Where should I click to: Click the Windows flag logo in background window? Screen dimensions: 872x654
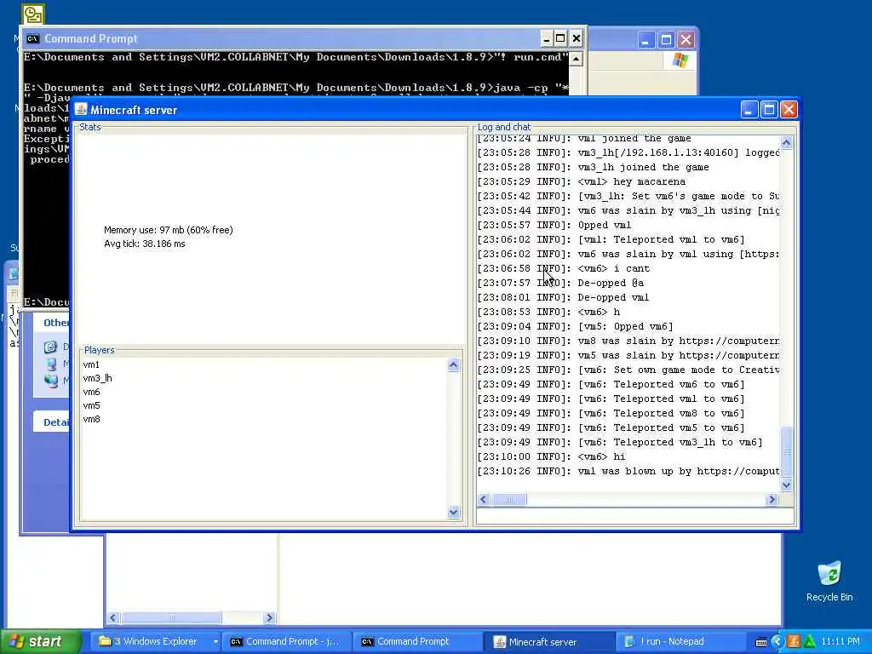[680, 60]
